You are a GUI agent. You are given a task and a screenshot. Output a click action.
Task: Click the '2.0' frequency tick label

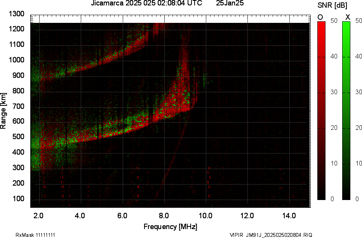click(38, 216)
